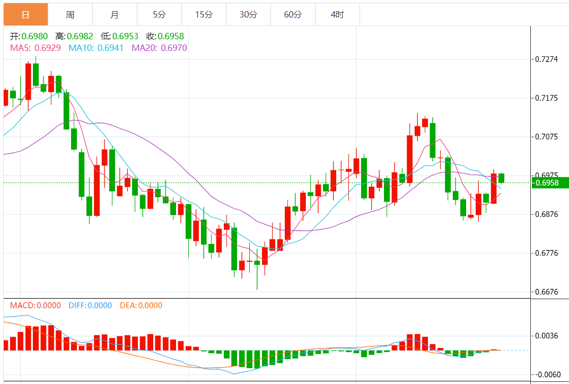This screenshot has height=384, width=569.
Task: Click the 0.0036 MACD axis label
Action: (x=547, y=336)
